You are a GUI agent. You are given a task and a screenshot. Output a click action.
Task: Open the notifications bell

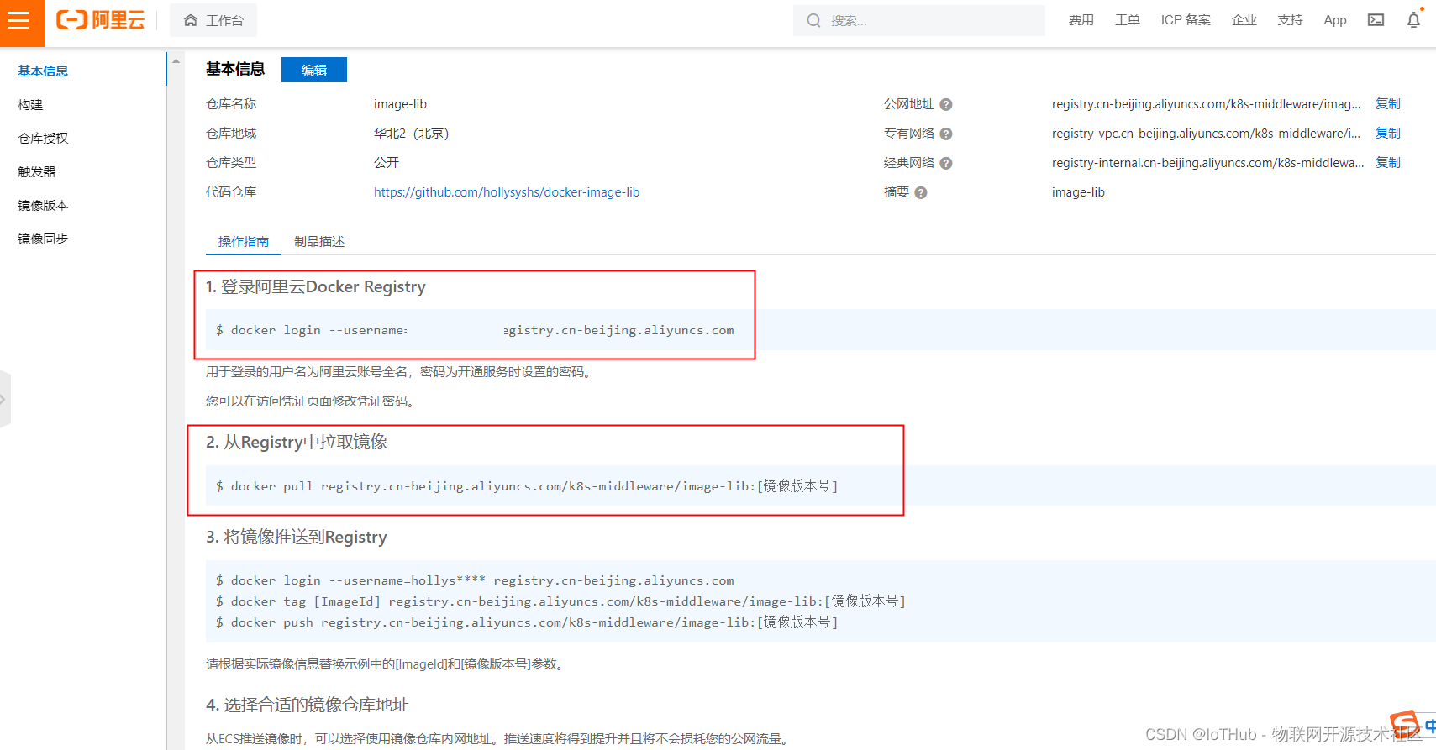tap(1413, 20)
